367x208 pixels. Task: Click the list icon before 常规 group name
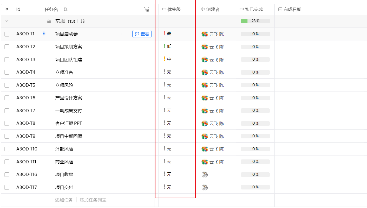49,21
